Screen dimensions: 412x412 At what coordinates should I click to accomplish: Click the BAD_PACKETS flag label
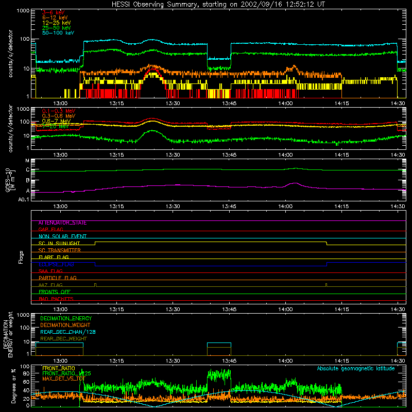click(56, 299)
